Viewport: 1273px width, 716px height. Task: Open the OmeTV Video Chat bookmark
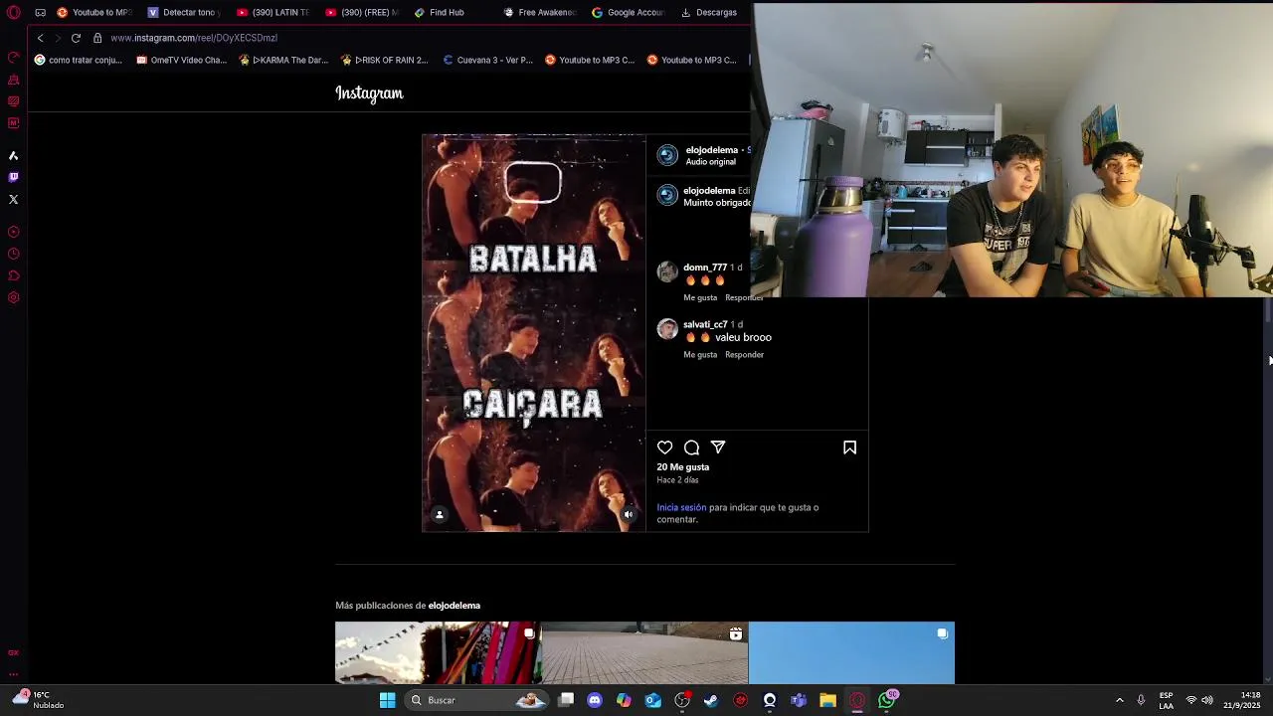click(181, 60)
